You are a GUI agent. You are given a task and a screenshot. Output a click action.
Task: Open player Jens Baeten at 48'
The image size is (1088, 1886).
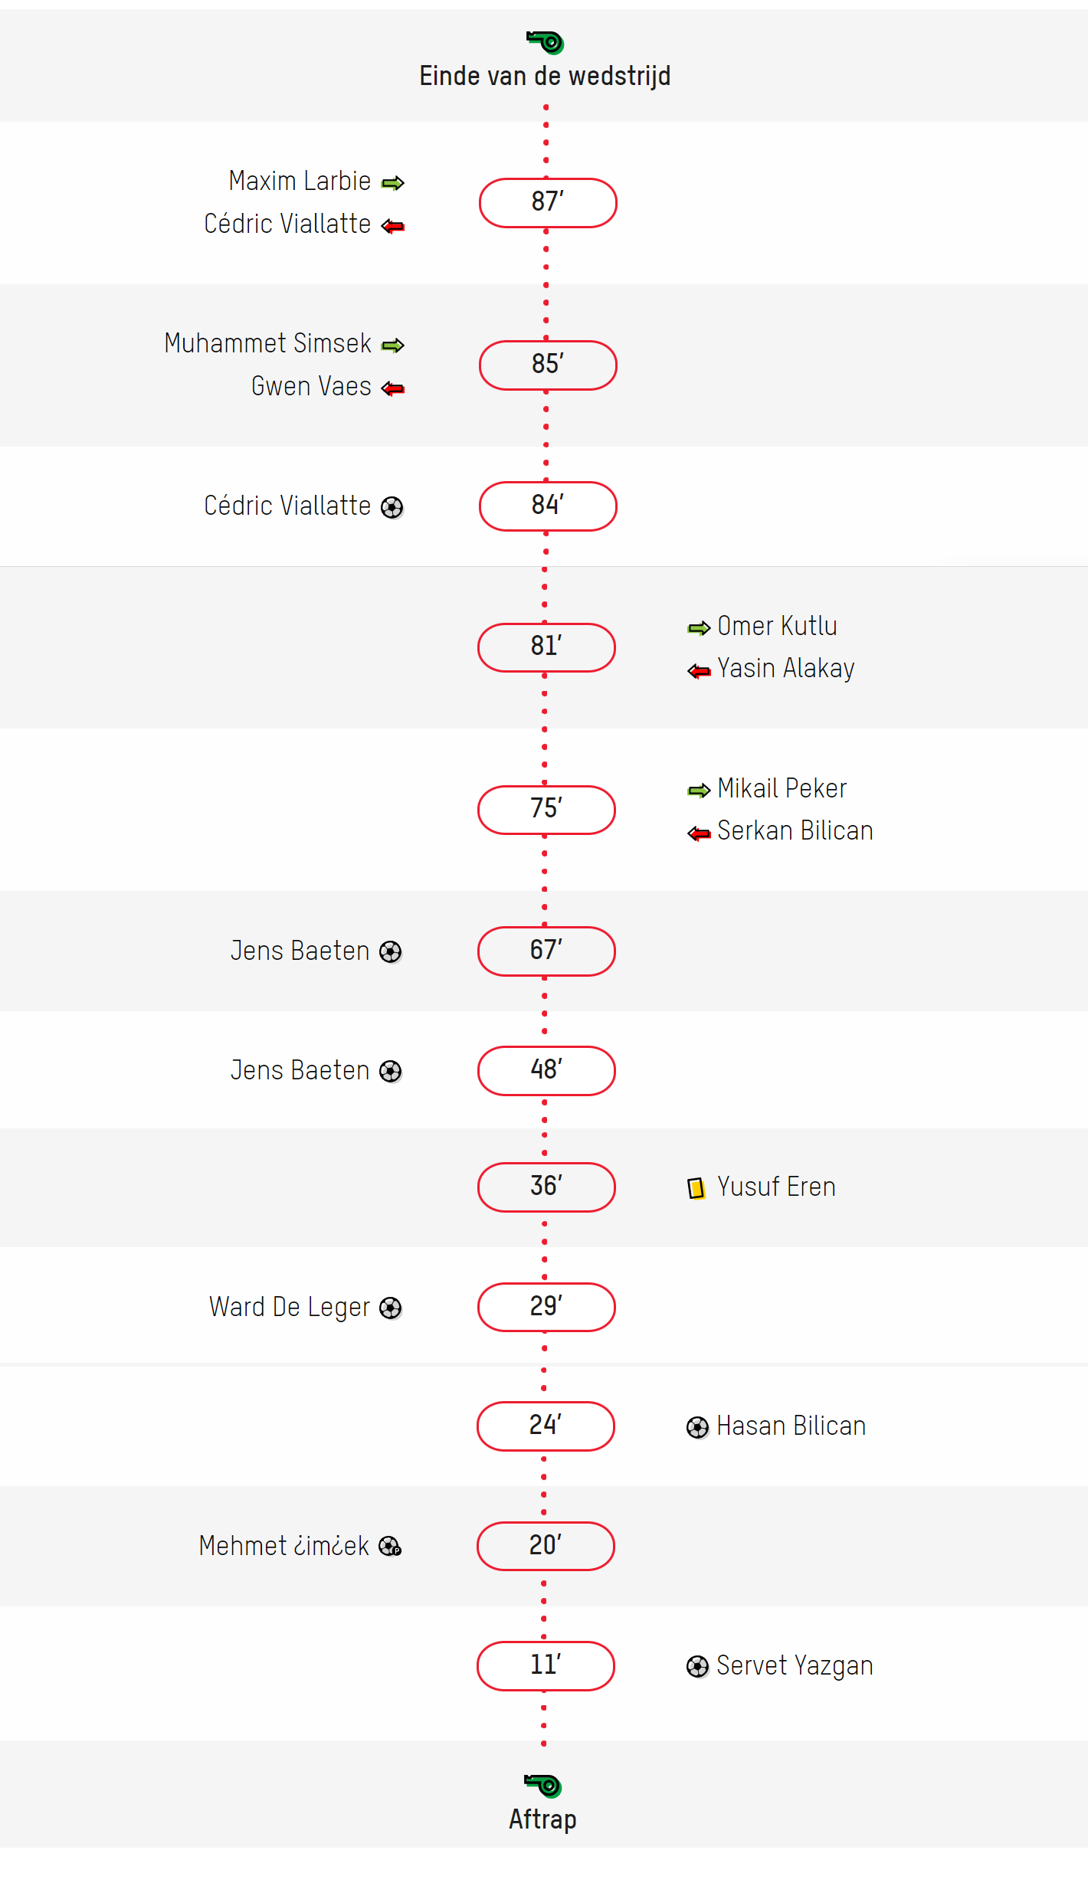tap(300, 1070)
